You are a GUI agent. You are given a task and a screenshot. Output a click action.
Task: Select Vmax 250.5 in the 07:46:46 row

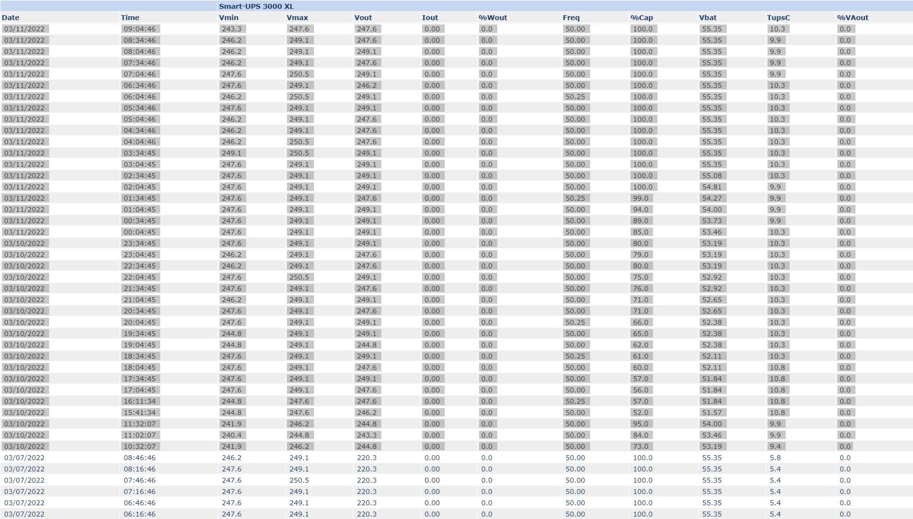[x=299, y=481]
